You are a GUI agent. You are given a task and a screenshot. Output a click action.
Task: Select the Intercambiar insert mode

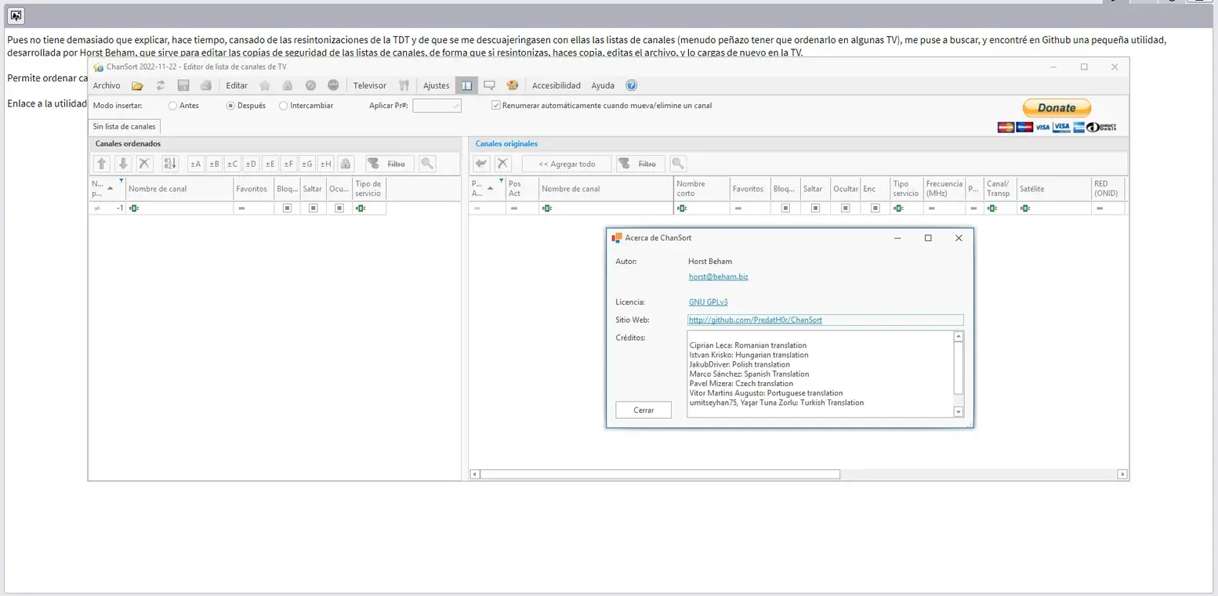coord(283,106)
